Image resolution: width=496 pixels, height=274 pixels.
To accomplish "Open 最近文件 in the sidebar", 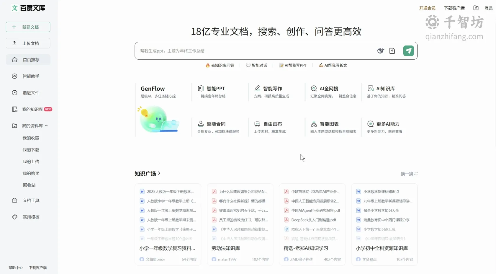I will click(x=28, y=93).
